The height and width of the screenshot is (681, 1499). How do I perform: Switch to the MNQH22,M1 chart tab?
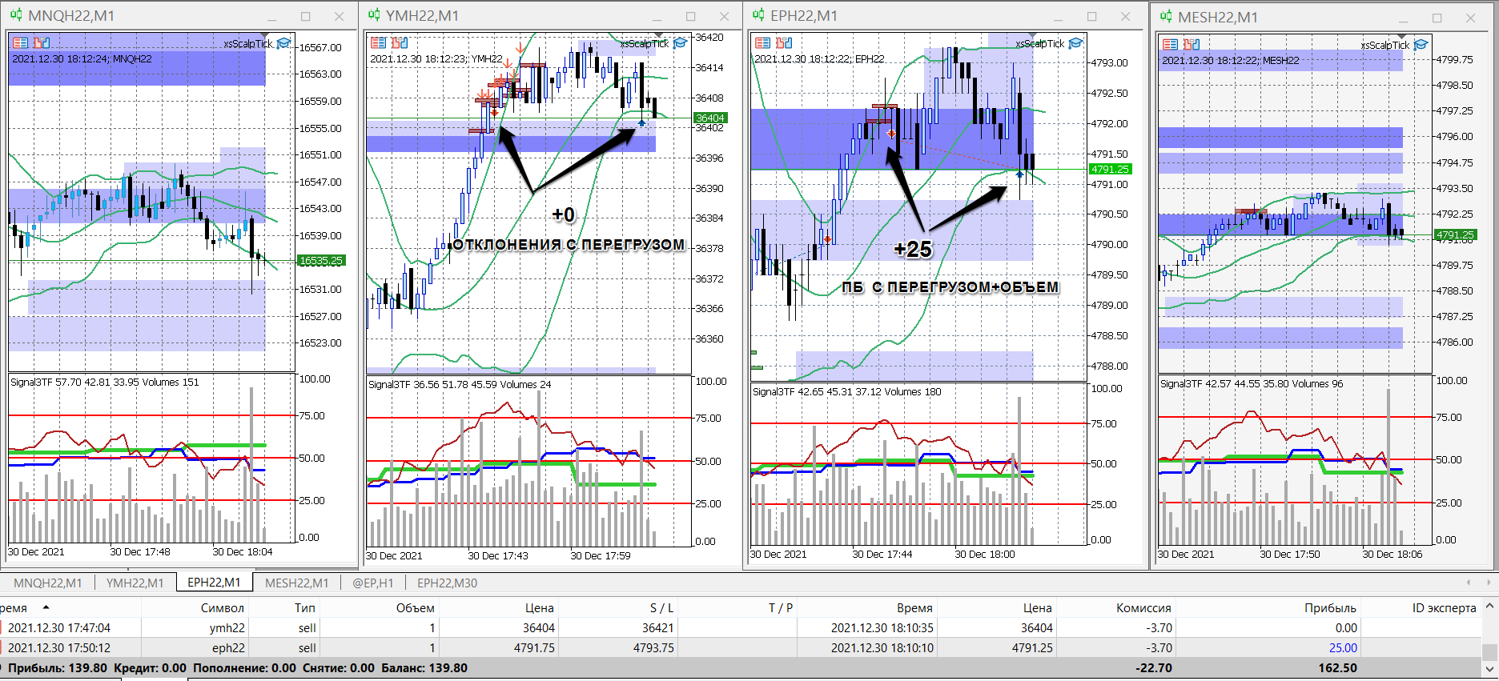click(48, 583)
